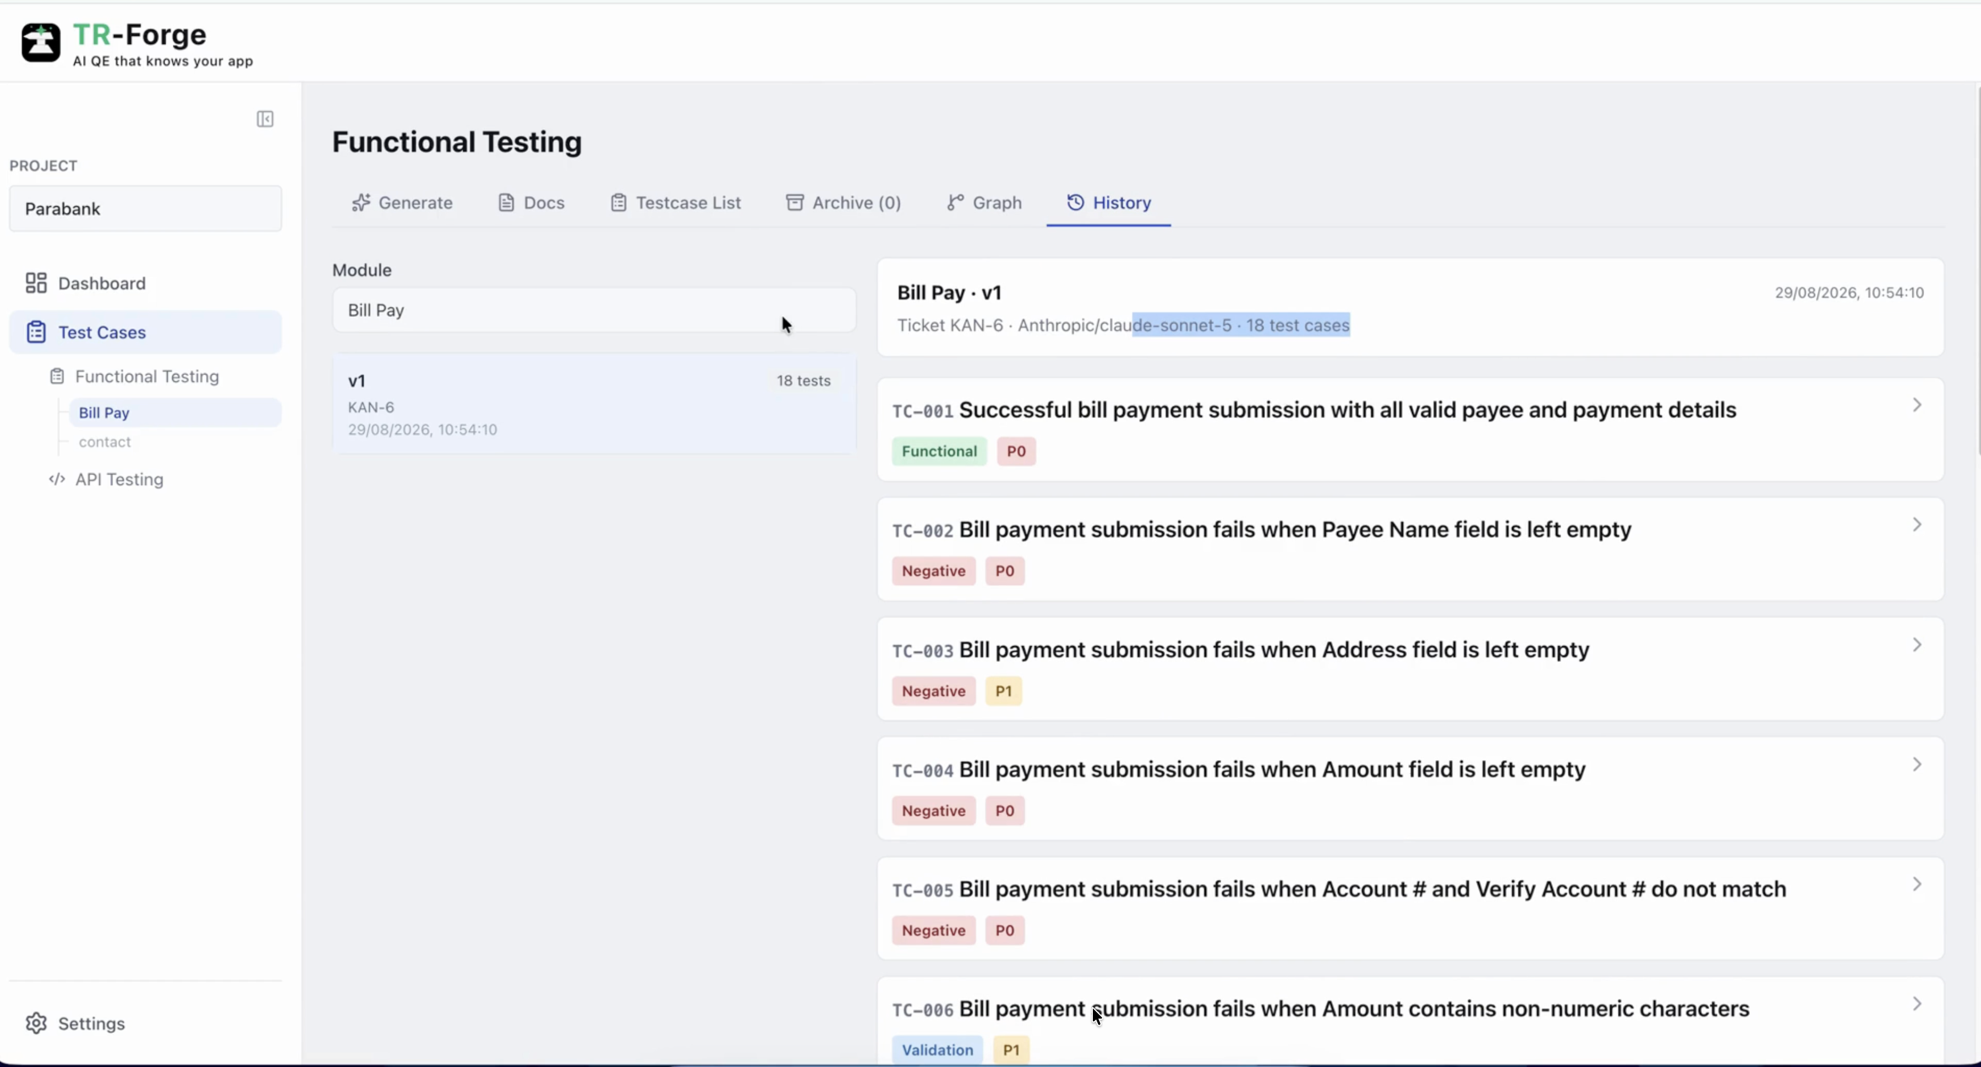Switch to the Docs tab

tap(532, 202)
